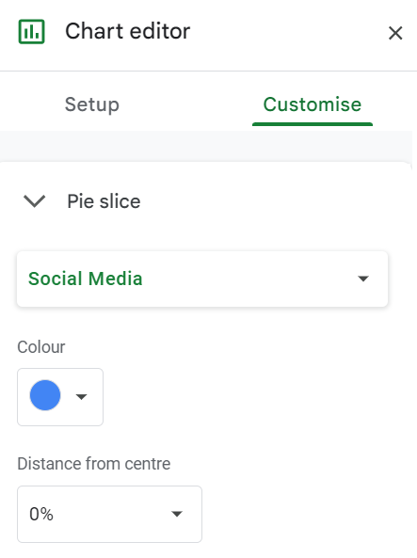Close the Chart editor panel
This screenshot has height=558, width=417.
coord(395,34)
